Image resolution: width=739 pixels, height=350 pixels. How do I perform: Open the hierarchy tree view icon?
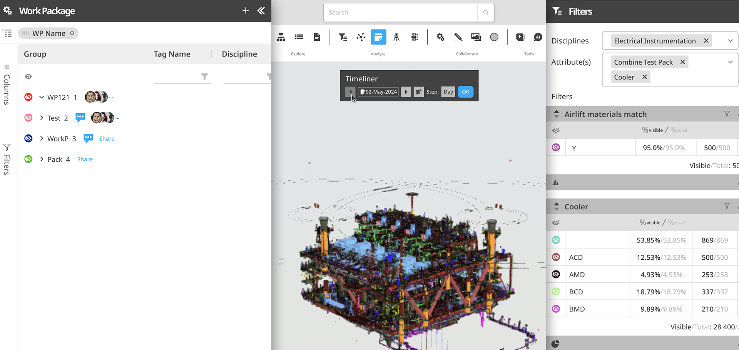point(281,37)
